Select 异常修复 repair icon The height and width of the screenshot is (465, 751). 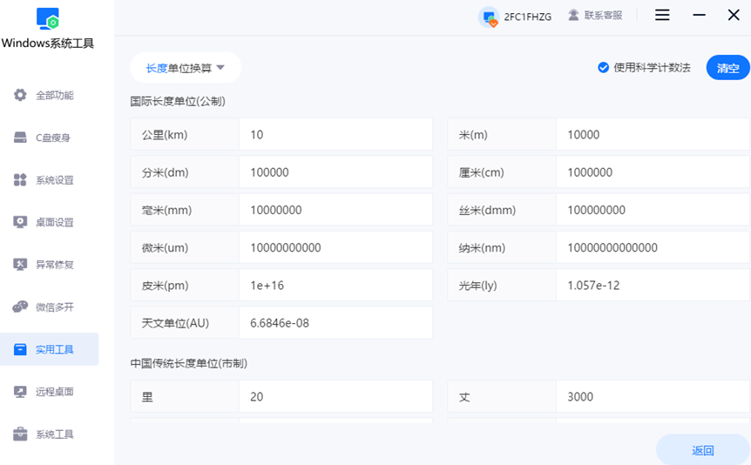pyautogui.click(x=20, y=265)
